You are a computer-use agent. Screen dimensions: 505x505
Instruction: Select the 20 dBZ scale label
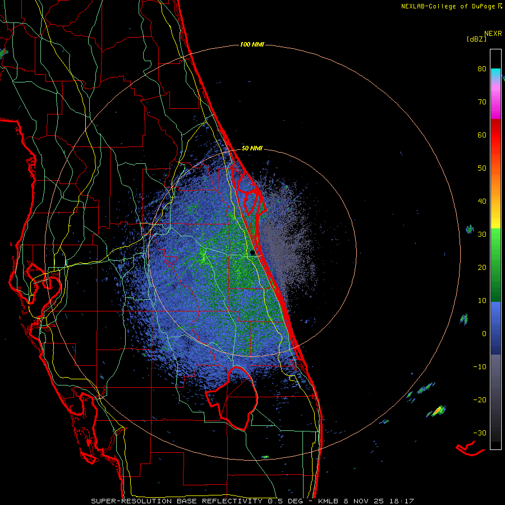pyautogui.click(x=482, y=267)
